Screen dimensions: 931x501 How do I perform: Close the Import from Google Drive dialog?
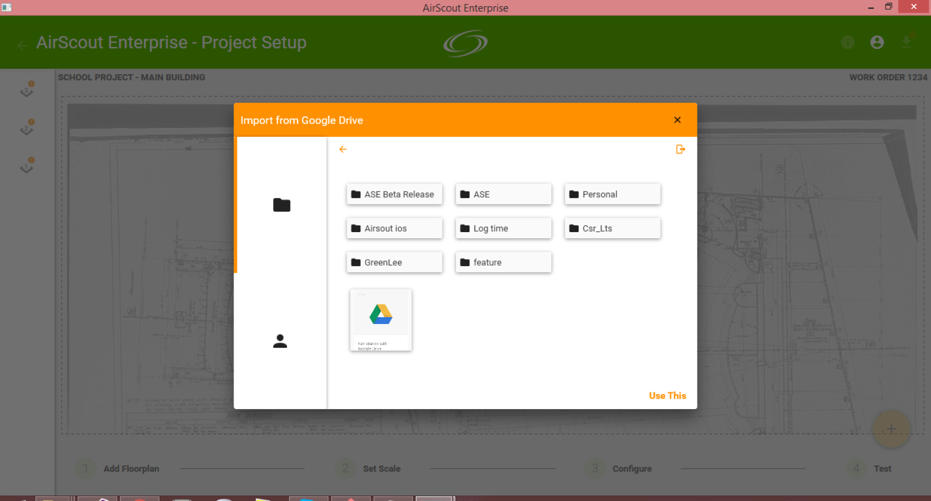677,120
